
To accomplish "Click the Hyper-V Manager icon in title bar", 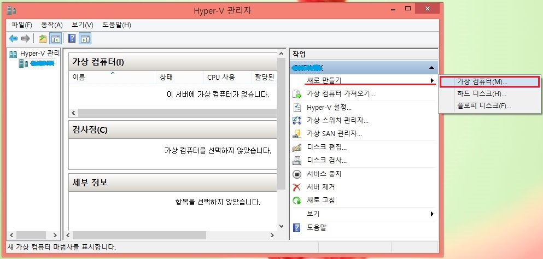I will pyautogui.click(x=11, y=10).
